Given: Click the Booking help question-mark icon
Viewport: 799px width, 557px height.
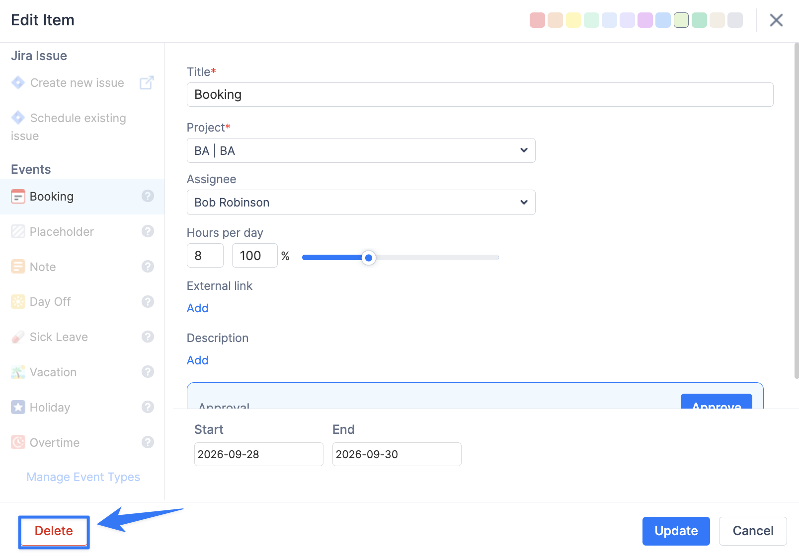Looking at the screenshot, I should coord(148,196).
